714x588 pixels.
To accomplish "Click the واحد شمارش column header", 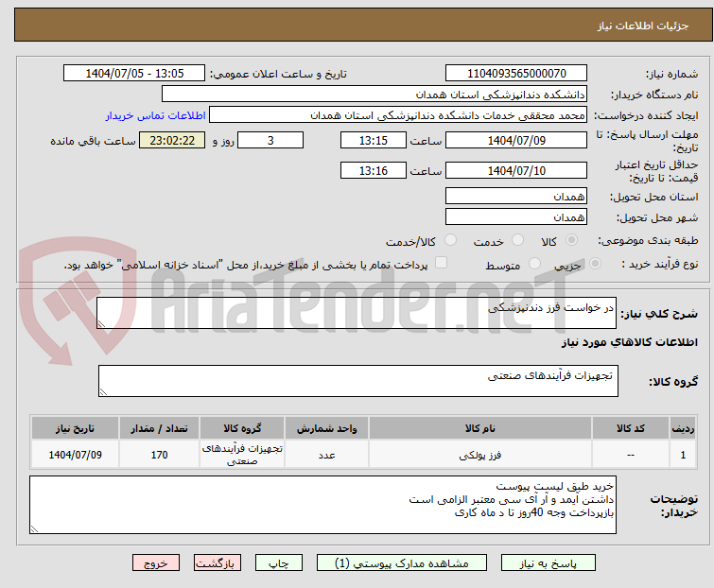I will click(x=326, y=428).
